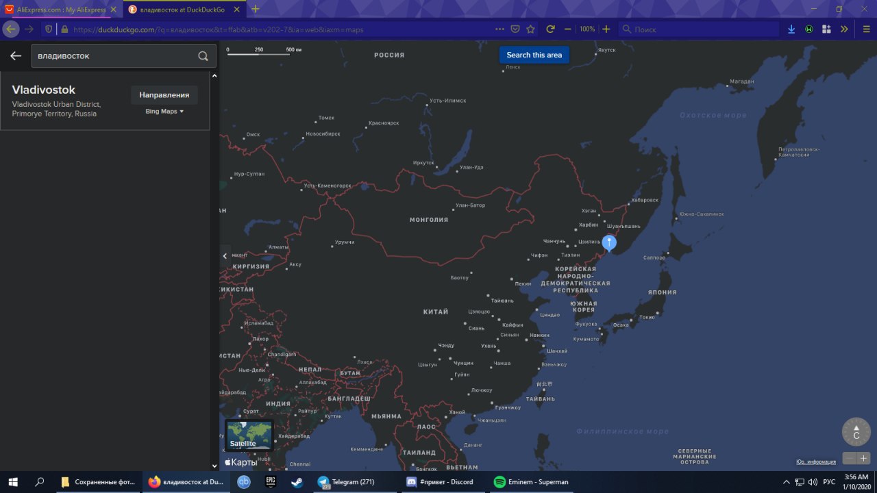Click the Токио city label on map

647,317
